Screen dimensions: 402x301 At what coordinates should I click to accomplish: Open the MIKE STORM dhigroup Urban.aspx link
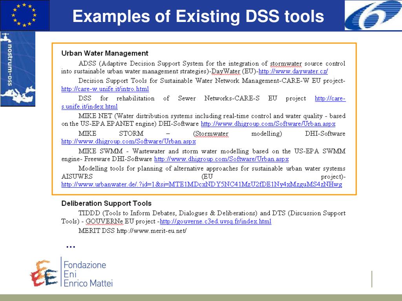point(128,141)
